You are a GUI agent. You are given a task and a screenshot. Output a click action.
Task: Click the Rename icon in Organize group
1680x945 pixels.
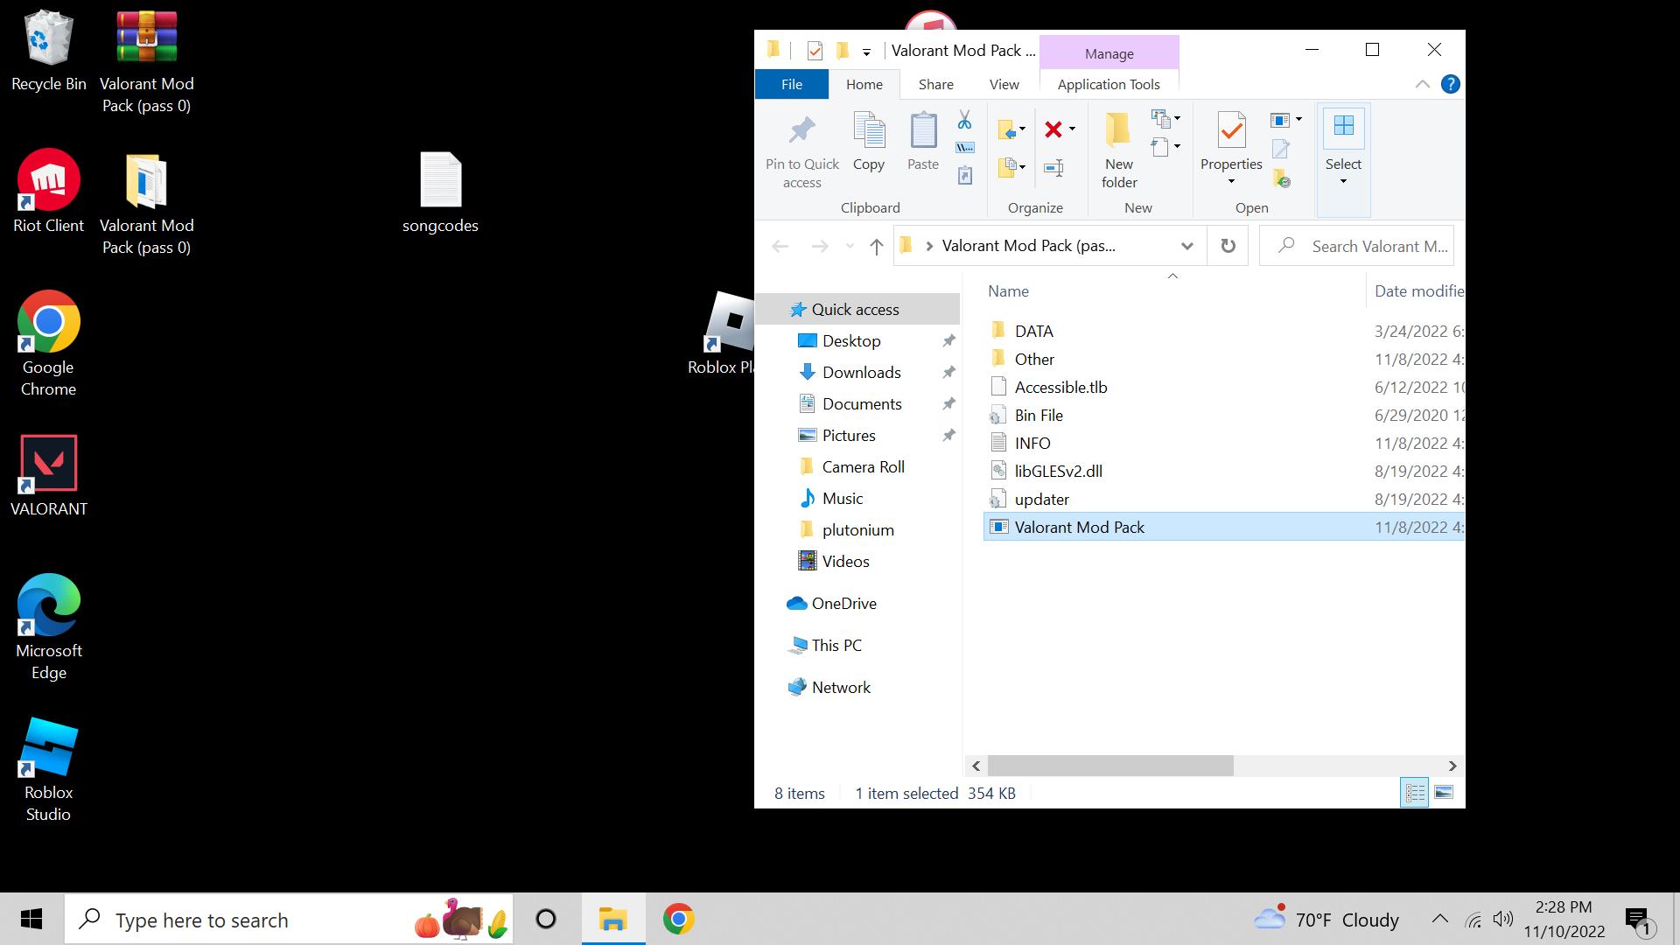click(x=1053, y=168)
